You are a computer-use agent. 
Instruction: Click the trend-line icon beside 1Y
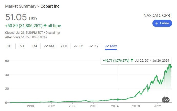click(76, 46)
